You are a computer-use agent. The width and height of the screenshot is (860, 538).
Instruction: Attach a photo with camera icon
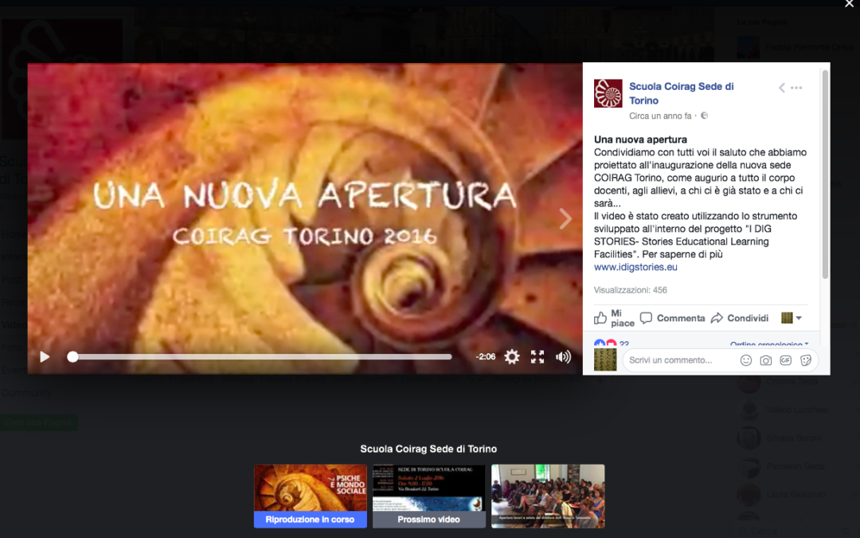tap(766, 360)
